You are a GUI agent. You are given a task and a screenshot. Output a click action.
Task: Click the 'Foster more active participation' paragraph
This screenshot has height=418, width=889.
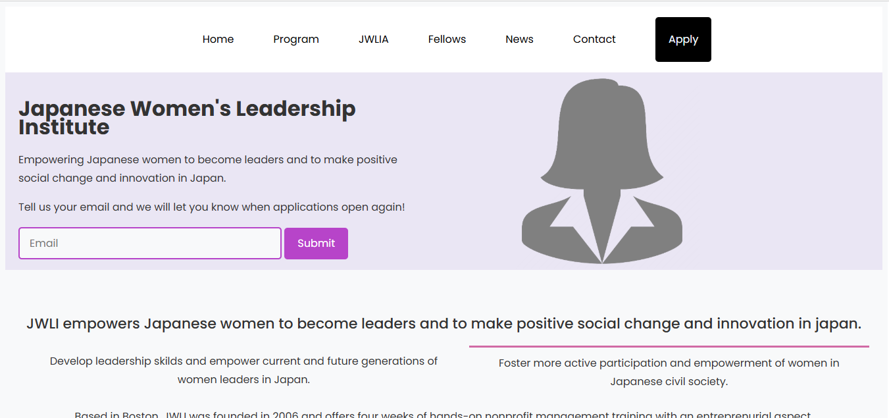point(669,373)
